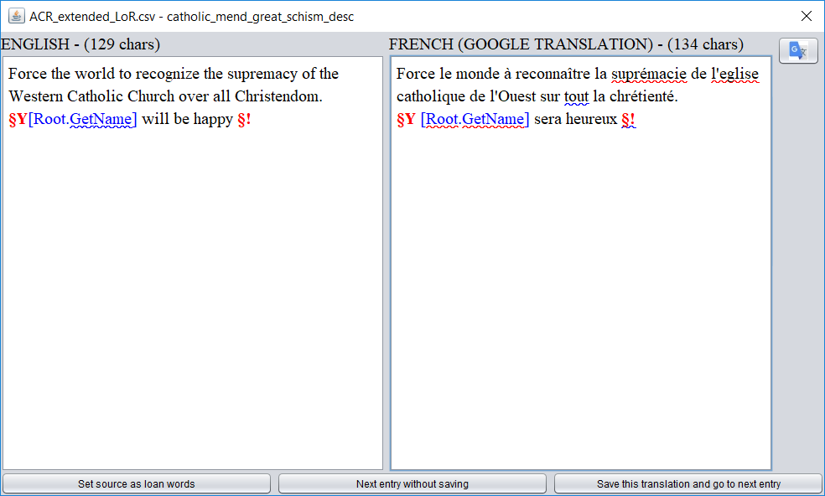This screenshot has height=496, width=825.
Task: Click the word 'Christendom' in English text
Action: coord(277,97)
